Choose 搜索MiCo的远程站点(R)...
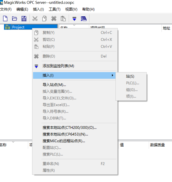Viewport: 172px width, 182px height. click(75, 141)
